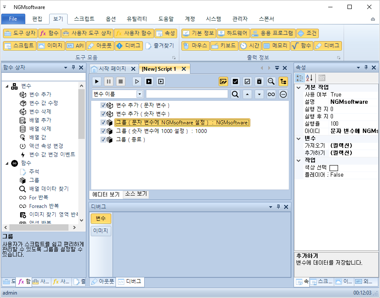This screenshot has height=298, width=380.
Task: Collapse the 작업 property category
Action: (x=299, y=160)
